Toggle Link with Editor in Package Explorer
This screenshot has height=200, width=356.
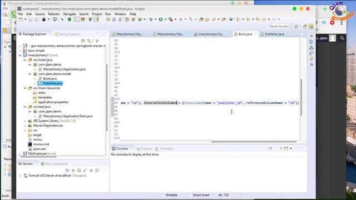coord(89,41)
